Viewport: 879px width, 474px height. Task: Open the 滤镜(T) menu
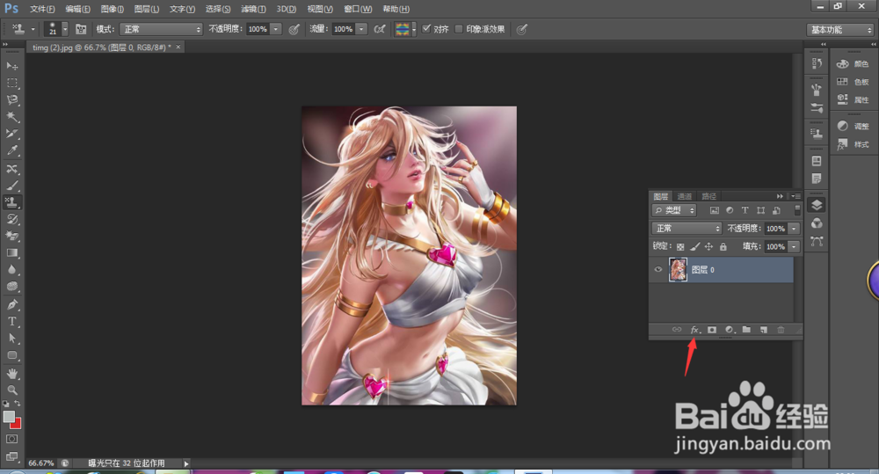pyautogui.click(x=253, y=9)
